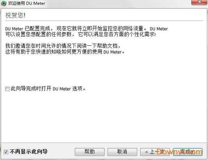Open help with the 帮助 button
Screen dimensions: 208x160
(90, 152)
